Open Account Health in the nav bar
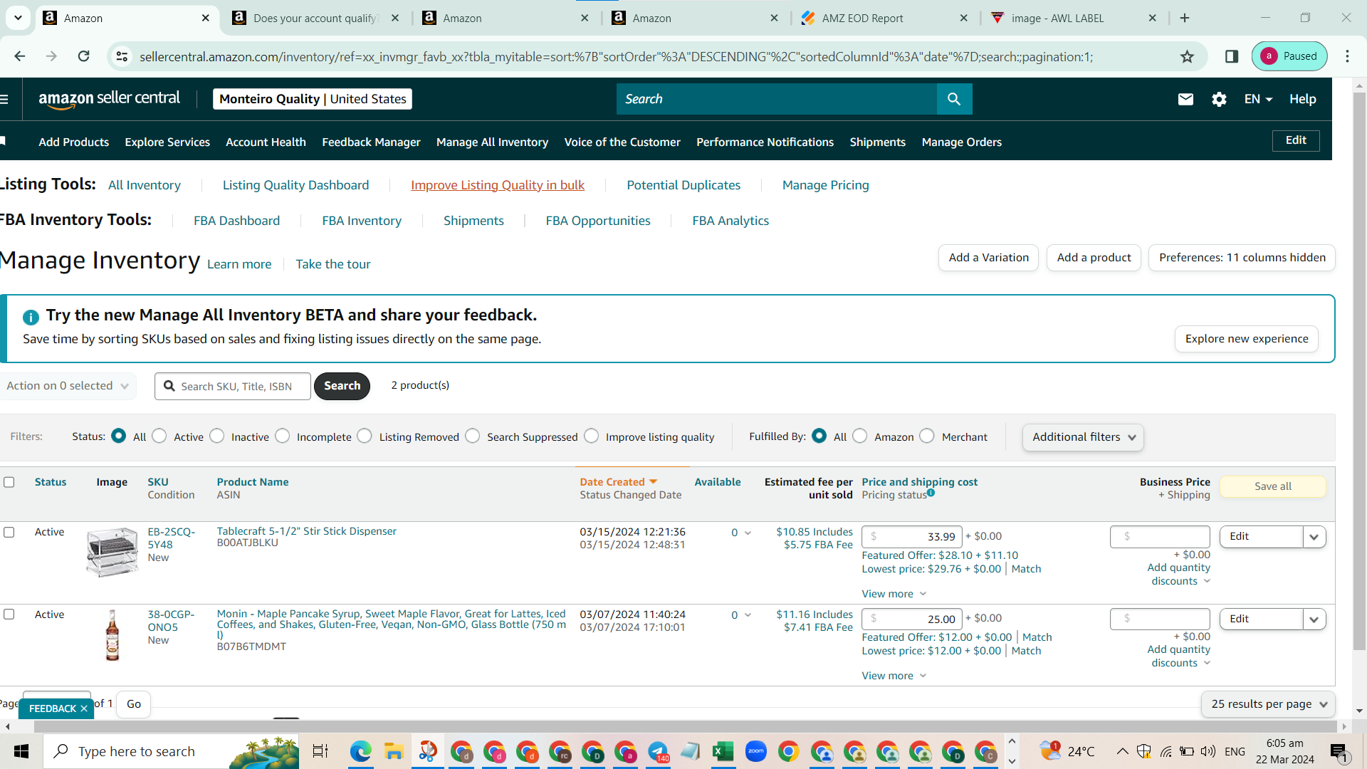Image resolution: width=1367 pixels, height=769 pixels. tap(266, 142)
